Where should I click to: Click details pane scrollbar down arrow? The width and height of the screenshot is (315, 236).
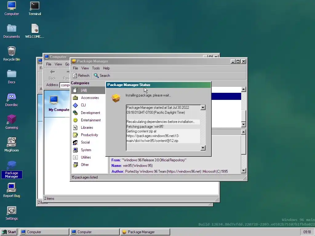click(x=244, y=171)
